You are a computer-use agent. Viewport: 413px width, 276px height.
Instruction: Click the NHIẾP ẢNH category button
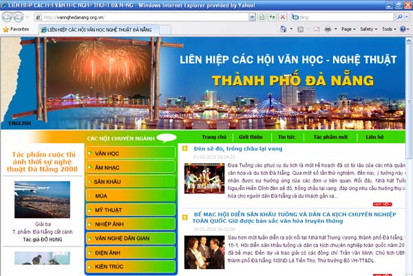pos(109,224)
